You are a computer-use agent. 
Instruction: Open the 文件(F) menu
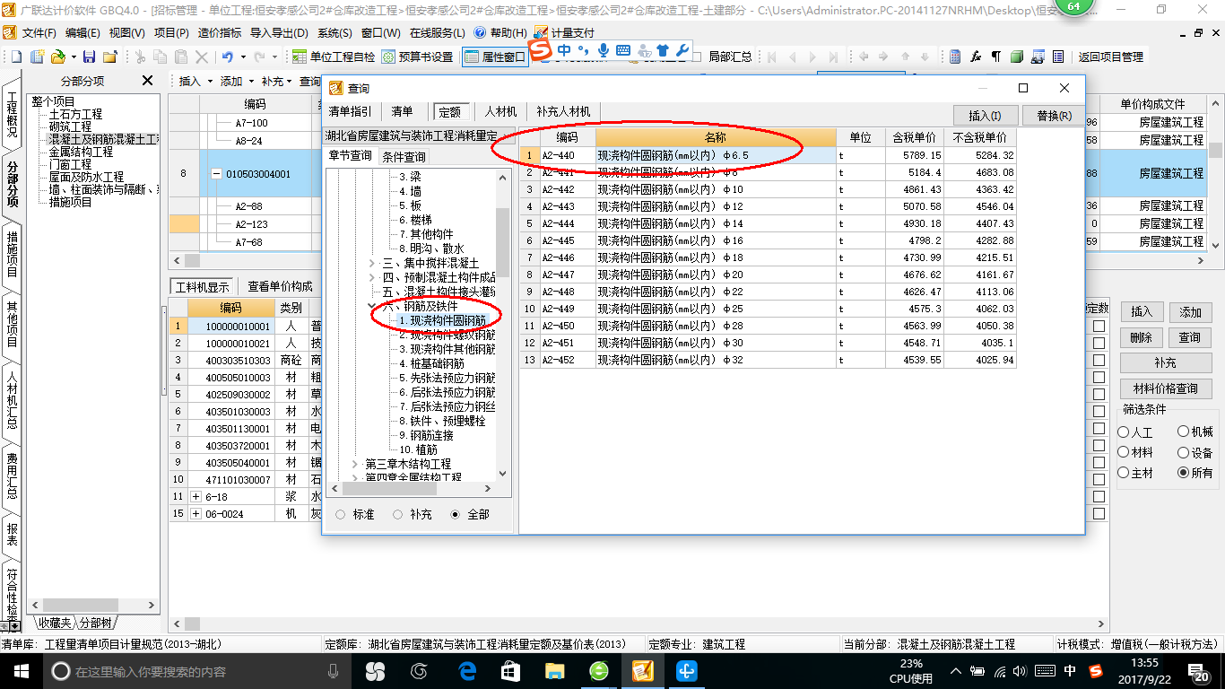pos(39,33)
